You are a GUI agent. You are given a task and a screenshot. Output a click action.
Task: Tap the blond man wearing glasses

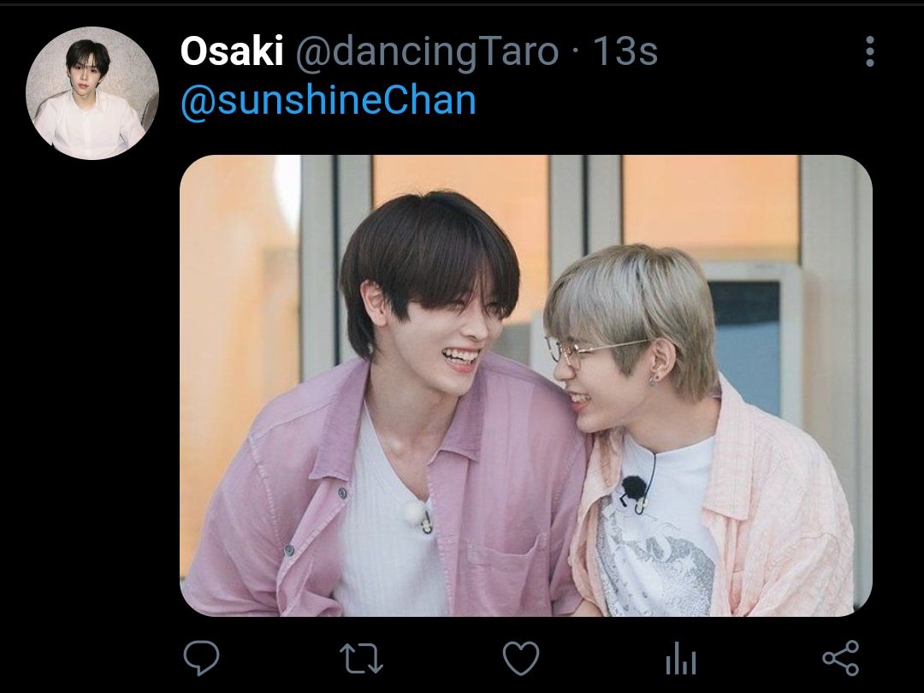point(696,436)
